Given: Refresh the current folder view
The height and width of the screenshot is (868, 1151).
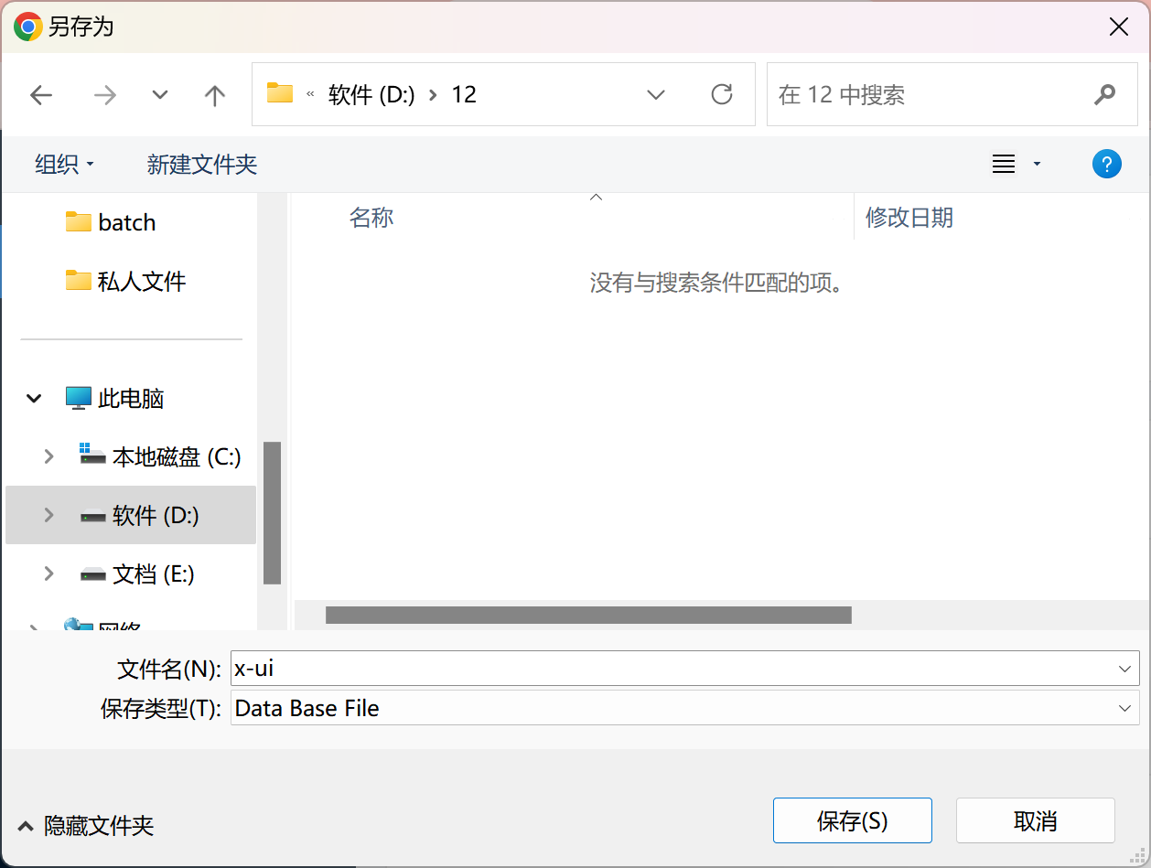Looking at the screenshot, I should point(722,94).
